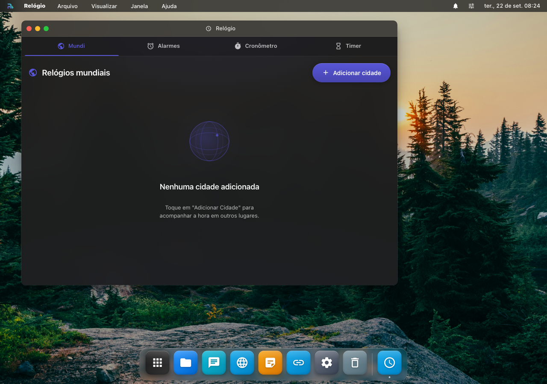Screen dimensions: 547x384
Task: Open the Alarmes tab
Action: pos(163,46)
